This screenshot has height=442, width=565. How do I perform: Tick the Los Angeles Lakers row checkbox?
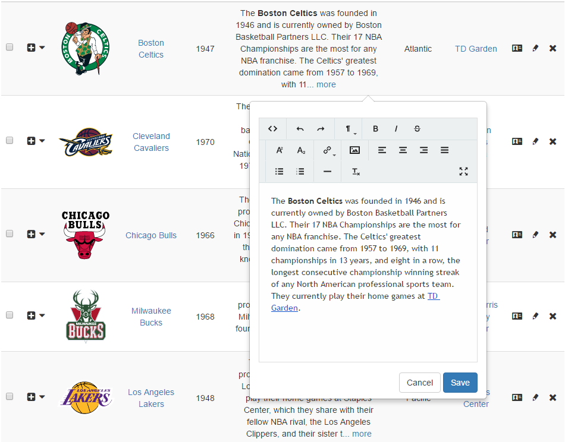click(x=10, y=397)
